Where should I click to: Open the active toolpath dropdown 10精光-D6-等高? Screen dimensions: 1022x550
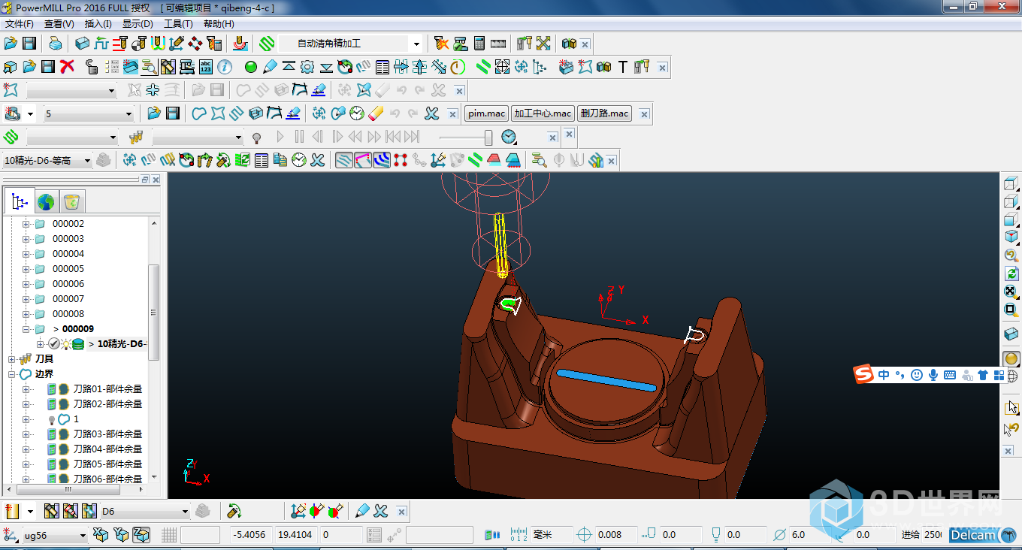87,161
